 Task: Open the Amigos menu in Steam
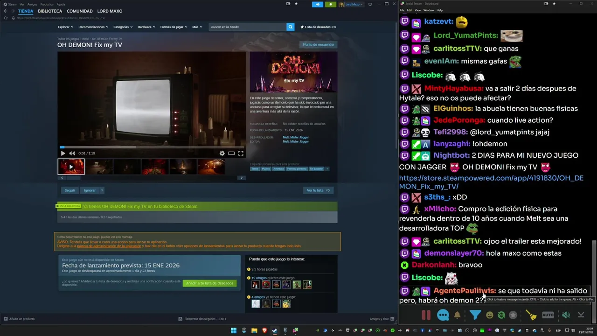[x=32, y=4]
